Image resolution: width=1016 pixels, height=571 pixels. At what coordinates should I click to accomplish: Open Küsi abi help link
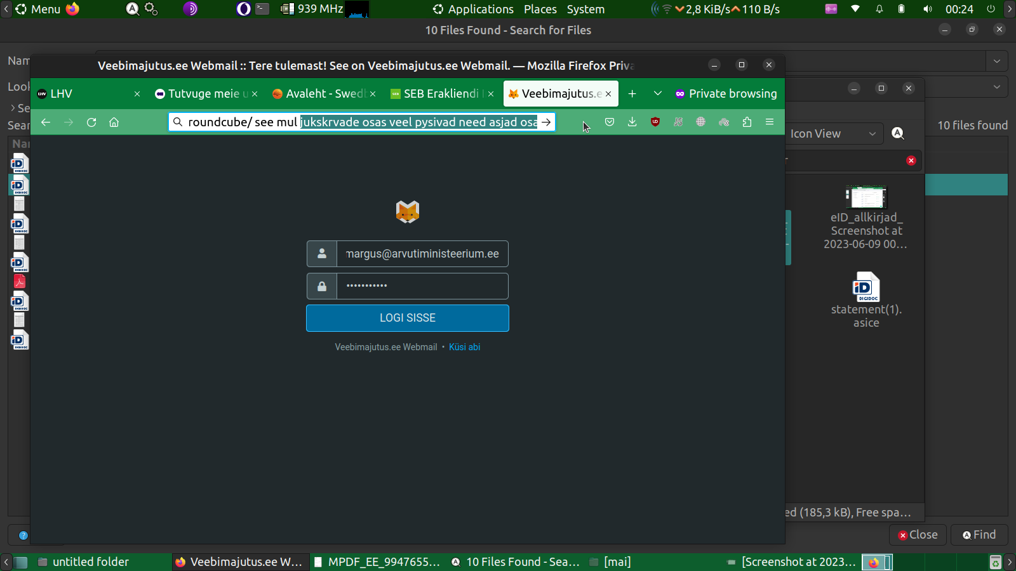(x=464, y=347)
